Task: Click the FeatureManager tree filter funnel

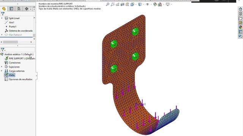Action: coord(3,14)
